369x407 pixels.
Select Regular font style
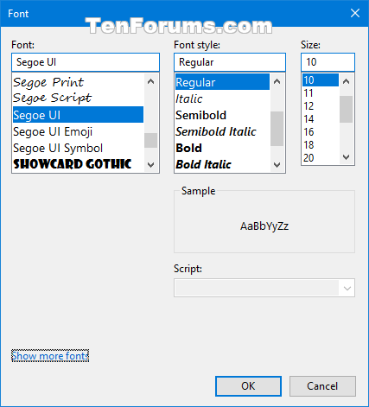point(222,82)
